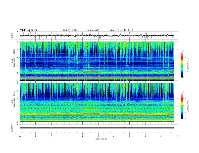Click the ch.1 color bar log(PSD) label

click(x=188, y=65)
